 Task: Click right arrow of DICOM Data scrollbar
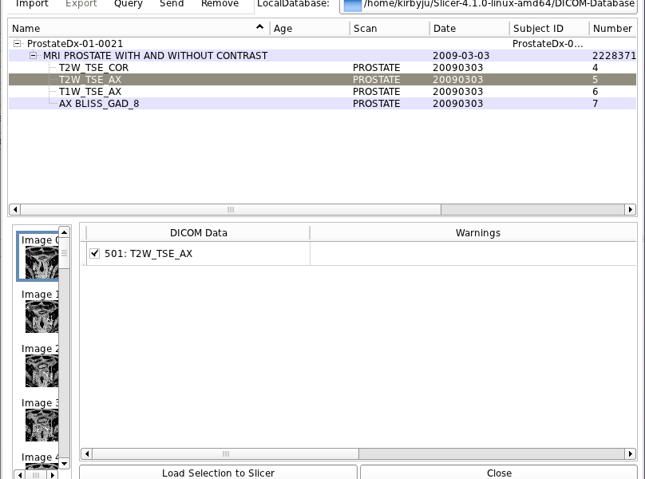click(x=630, y=454)
